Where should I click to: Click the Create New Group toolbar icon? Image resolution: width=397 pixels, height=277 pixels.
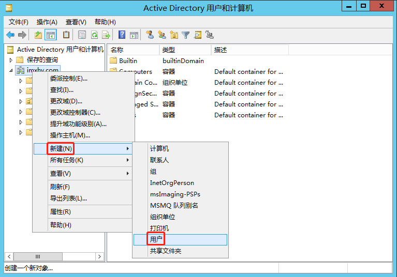tap(162, 35)
